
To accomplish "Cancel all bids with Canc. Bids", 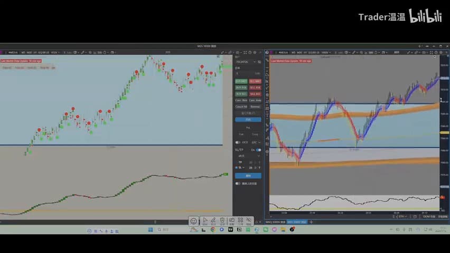I will pos(241,100).
